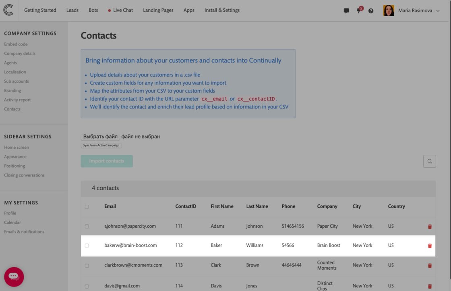Expand the Maria Rasimova account dropdown
Image resolution: width=451 pixels, height=291 pixels.
coord(438,10)
